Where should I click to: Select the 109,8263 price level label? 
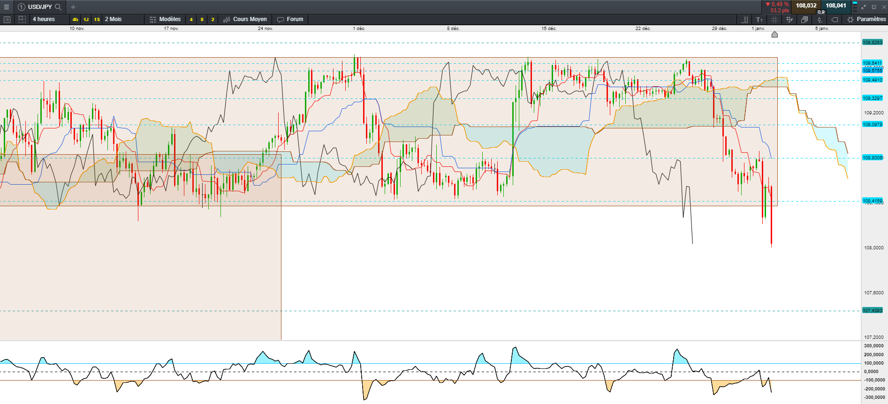[873, 42]
